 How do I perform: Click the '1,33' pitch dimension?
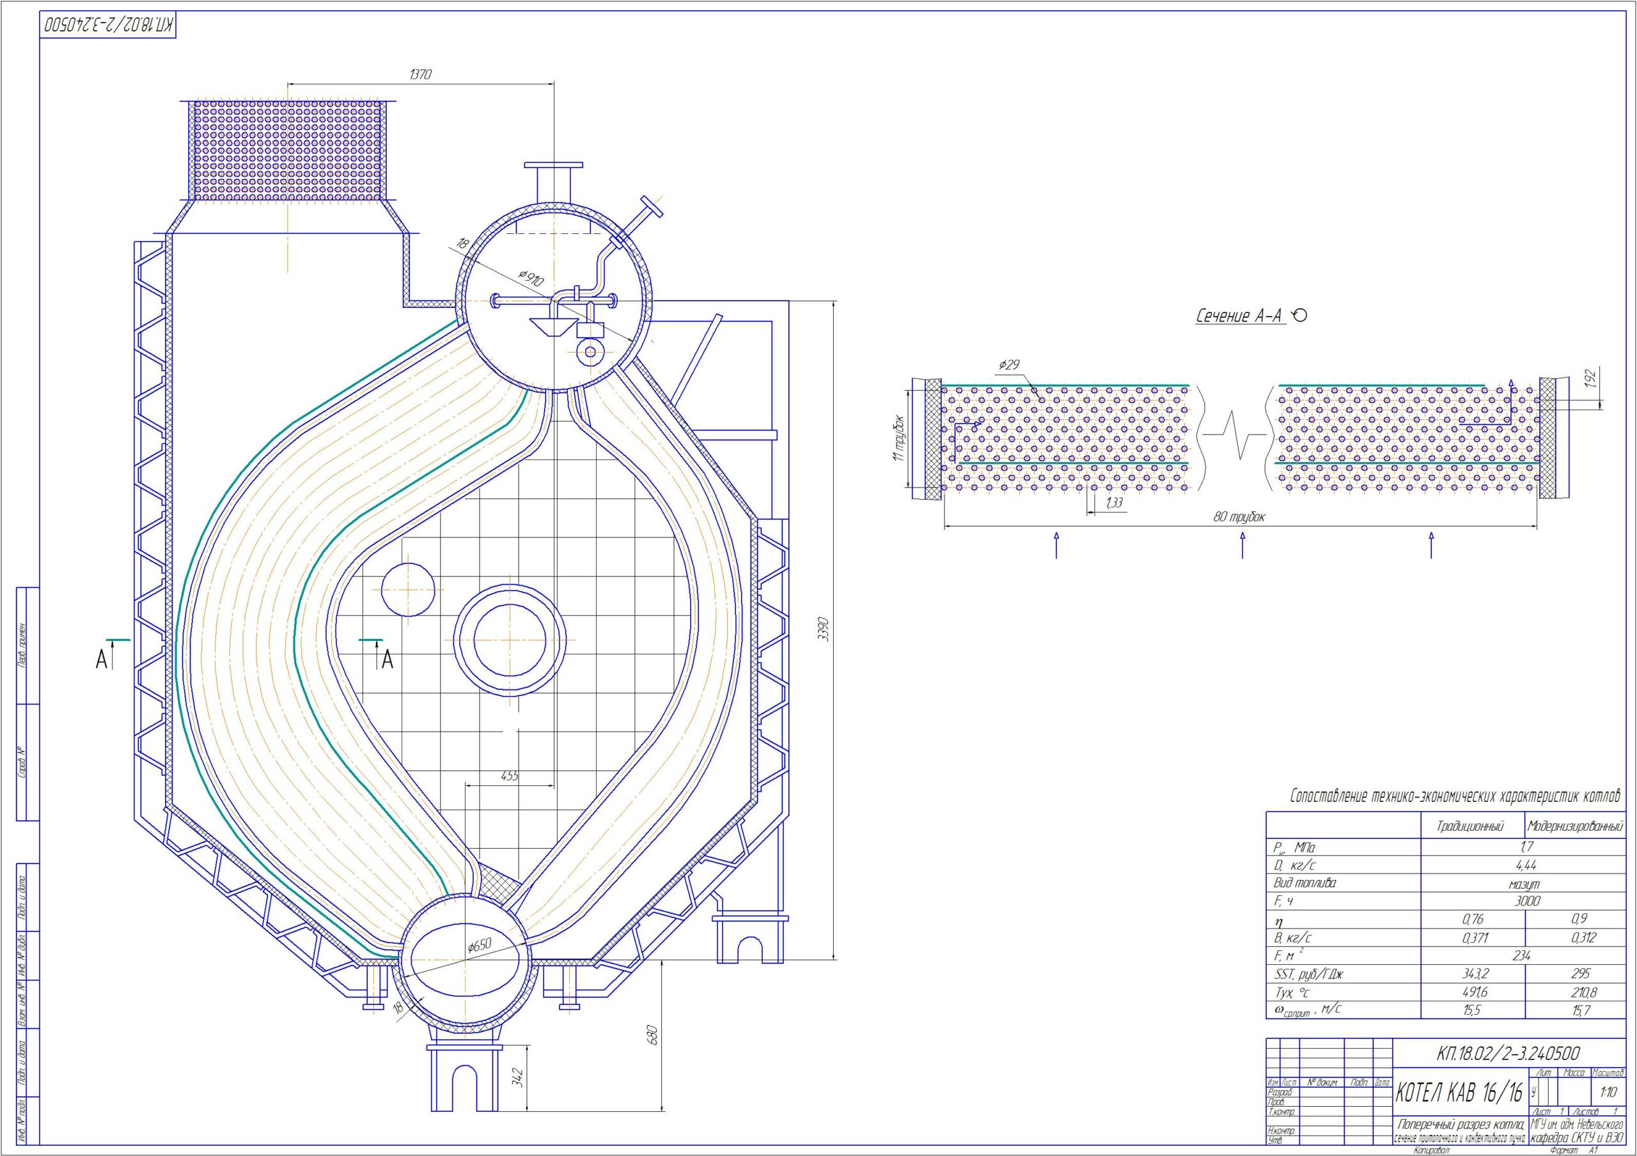(1114, 502)
